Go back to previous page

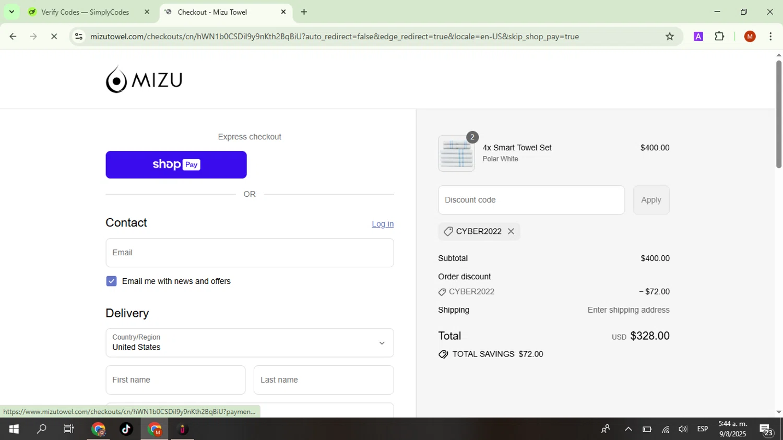[x=13, y=37]
